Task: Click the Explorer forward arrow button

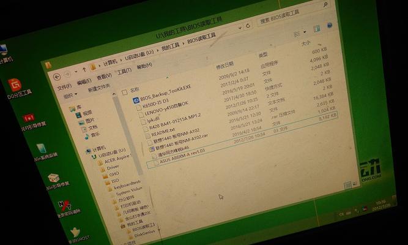Action: (67, 75)
